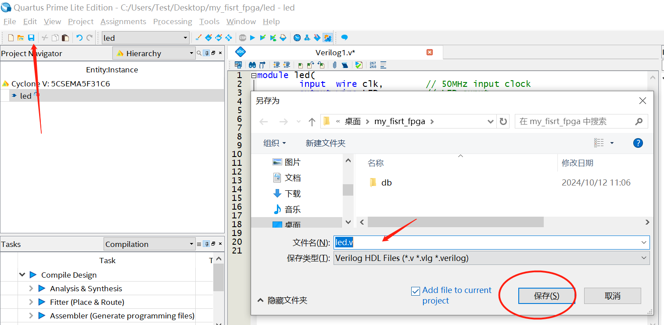Click the dock window icon in editor toolbar
Screen dimensions: 664x325
(238, 65)
